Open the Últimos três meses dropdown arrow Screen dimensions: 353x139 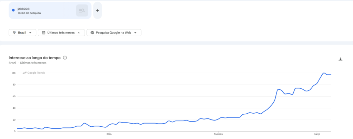pyautogui.click(x=79, y=33)
